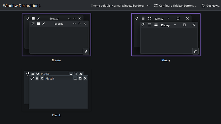Select the Klassy decoration thumbnail
The width and height of the screenshot is (221, 124).
click(166, 35)
